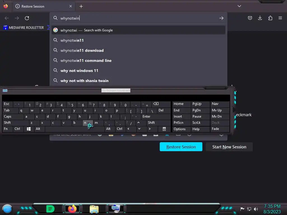
Task: Click the Restore Session button
Action: coord(181,147)
